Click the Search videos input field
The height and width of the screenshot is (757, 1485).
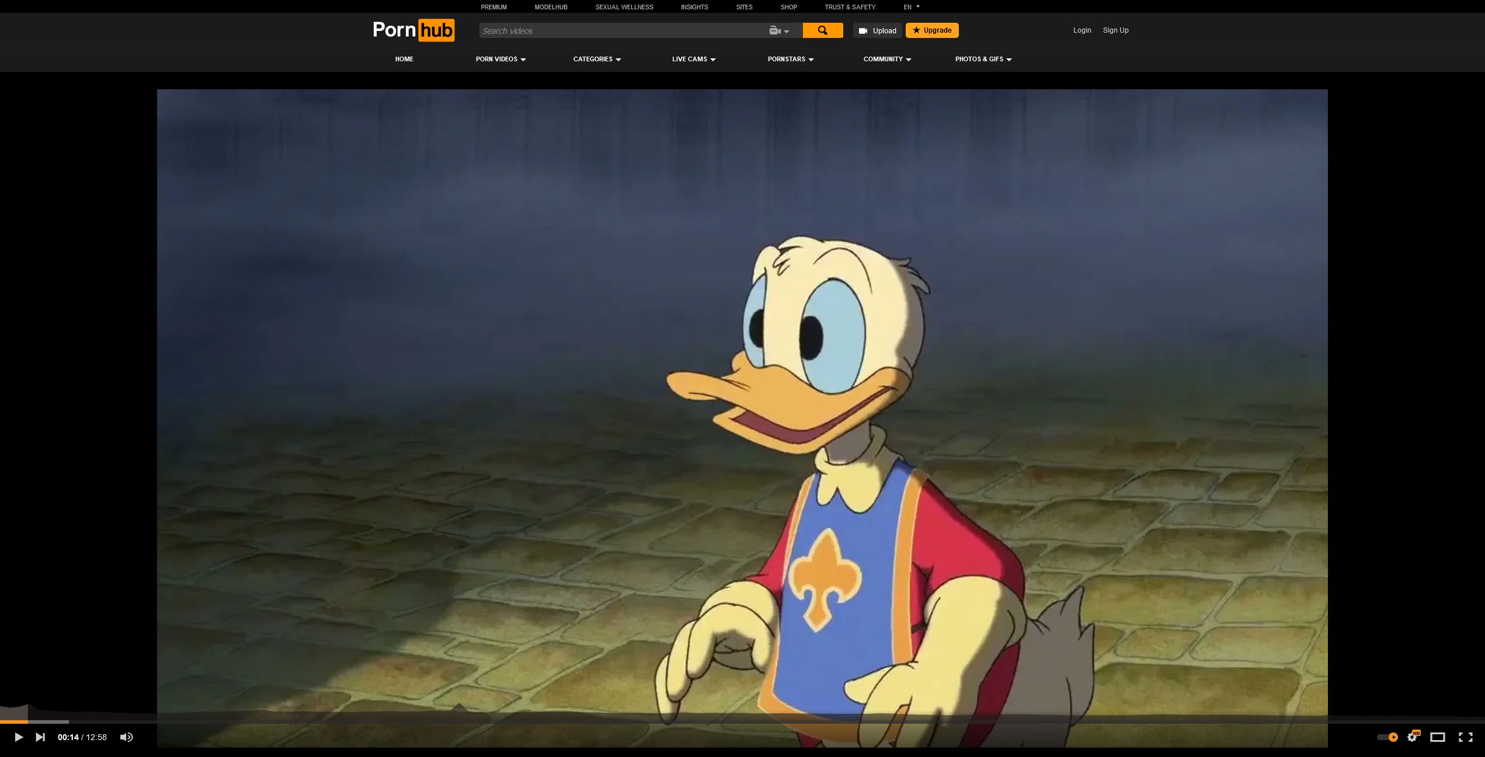coord(613,30)
